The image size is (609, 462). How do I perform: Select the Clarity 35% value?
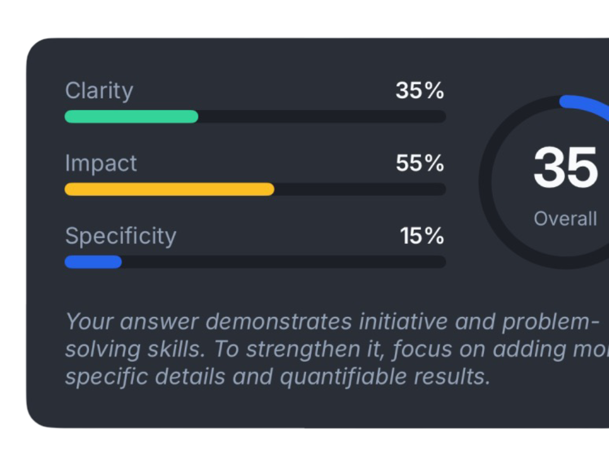(420, 91)
